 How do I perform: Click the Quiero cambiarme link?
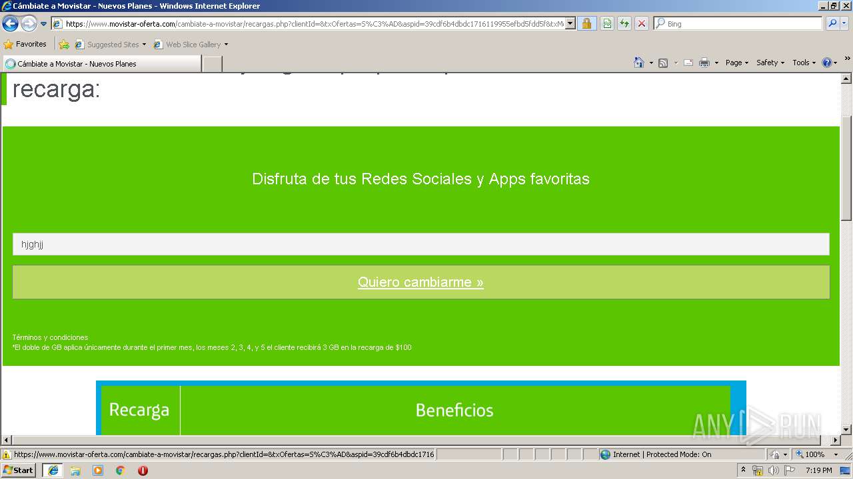[421, 282]
